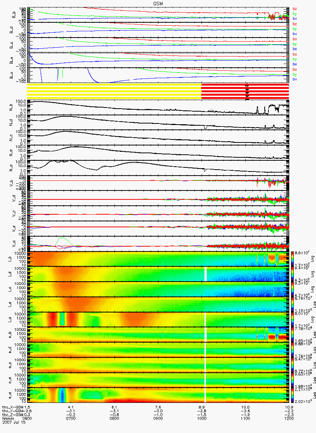Click the yellow segment of the status bar
The height and width of the screenshot is (433, 316).
click(114, 92)
